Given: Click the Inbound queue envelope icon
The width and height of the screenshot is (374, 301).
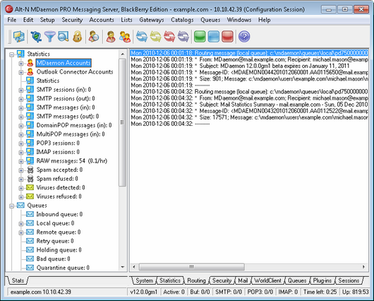Looking at the screenshot, I should 30,214.
